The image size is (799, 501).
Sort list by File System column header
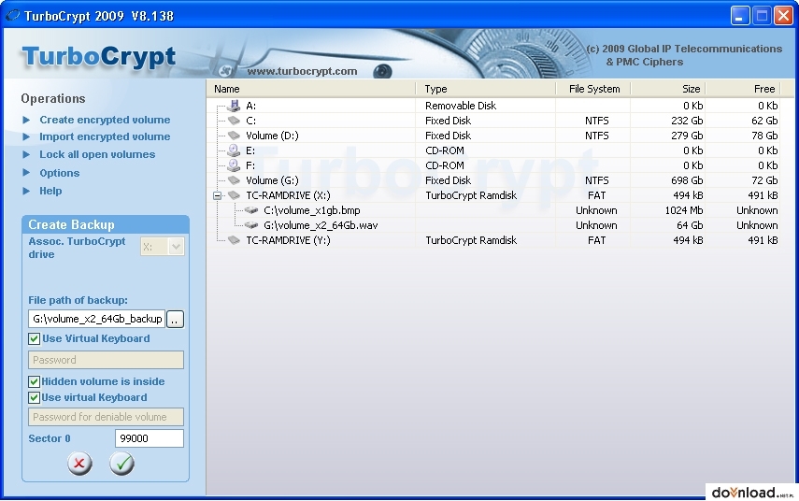click(593, 89)
